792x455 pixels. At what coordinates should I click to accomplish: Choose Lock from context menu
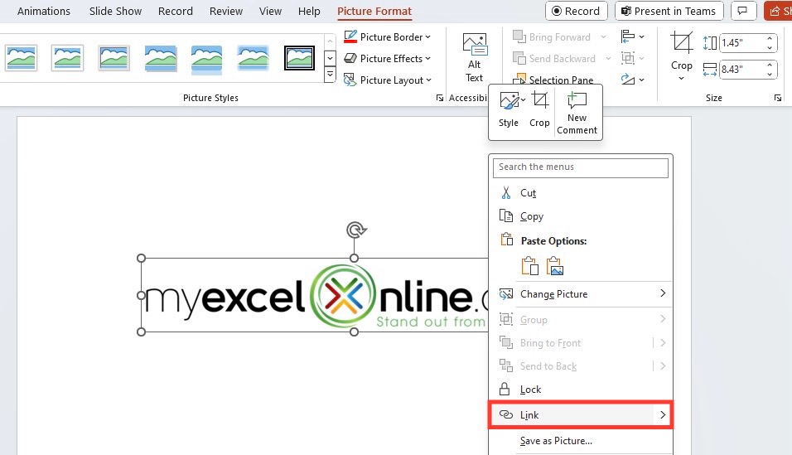(581, 390)
